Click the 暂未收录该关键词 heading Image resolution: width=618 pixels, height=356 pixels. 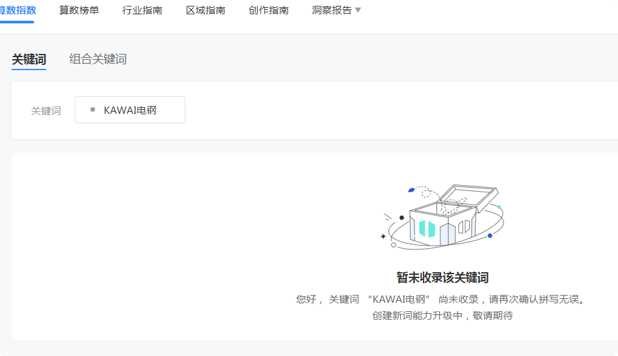442,278
